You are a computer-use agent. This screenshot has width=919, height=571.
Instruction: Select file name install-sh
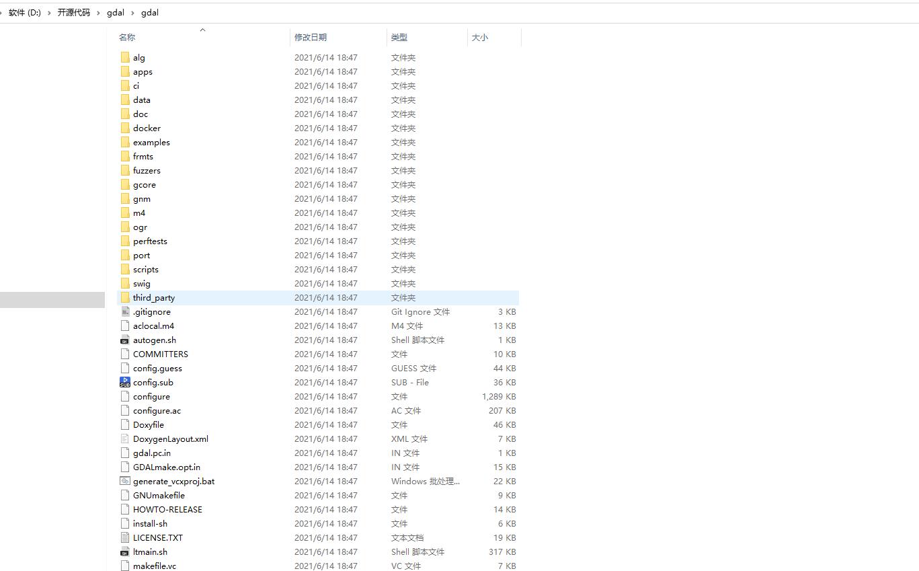pos(150,523)
